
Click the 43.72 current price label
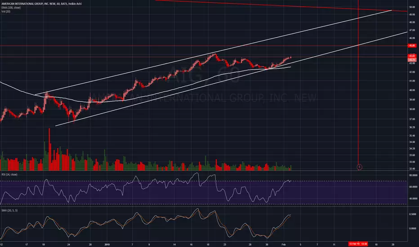coord(412,60)
